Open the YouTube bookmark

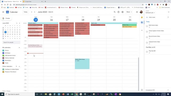coord(18,7)
